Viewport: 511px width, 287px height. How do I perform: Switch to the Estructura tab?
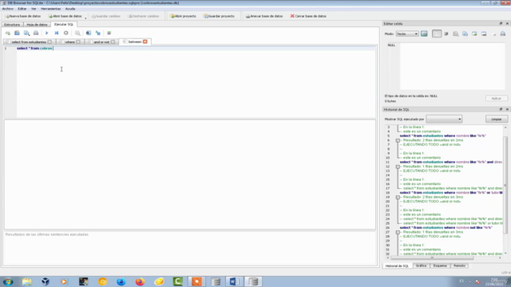coord(12,25)
